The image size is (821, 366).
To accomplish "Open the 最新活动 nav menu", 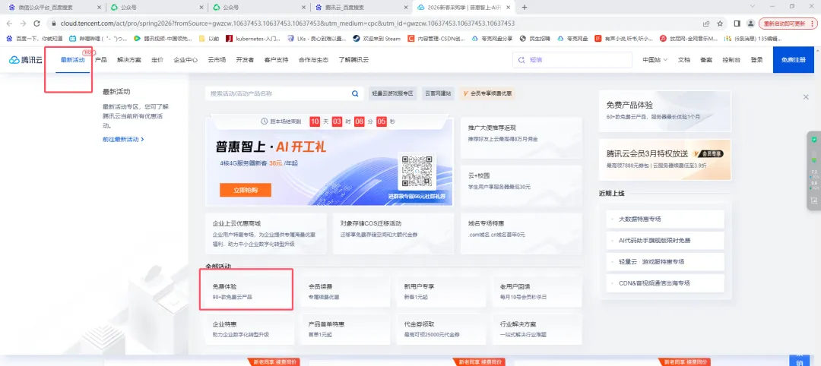I will tap(73, 60).
